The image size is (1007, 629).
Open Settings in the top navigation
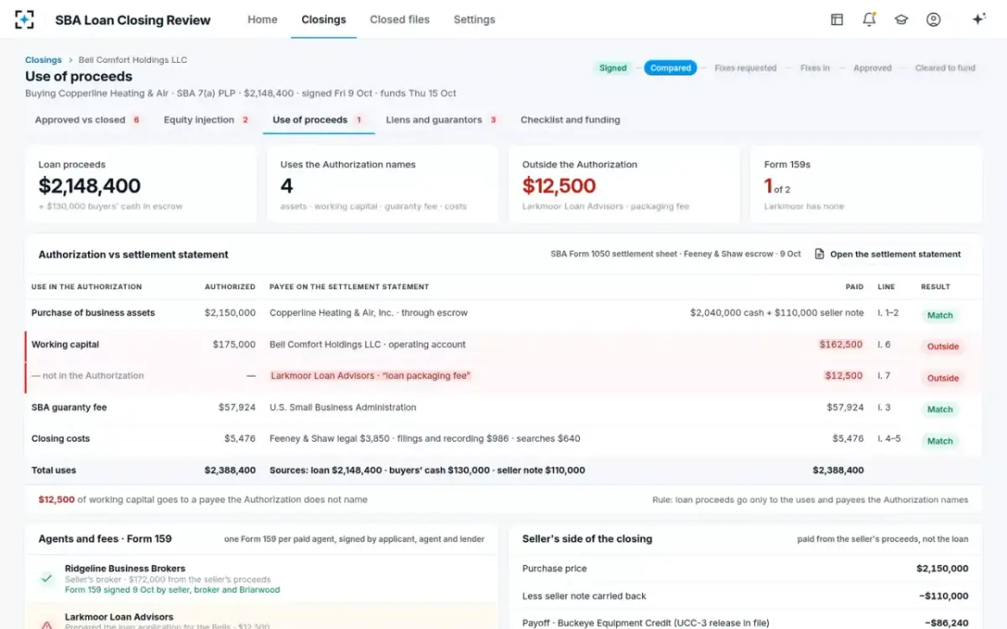tap(474, 19)
